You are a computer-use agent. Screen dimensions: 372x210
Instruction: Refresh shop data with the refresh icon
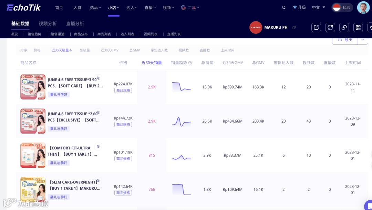(330, 28)
